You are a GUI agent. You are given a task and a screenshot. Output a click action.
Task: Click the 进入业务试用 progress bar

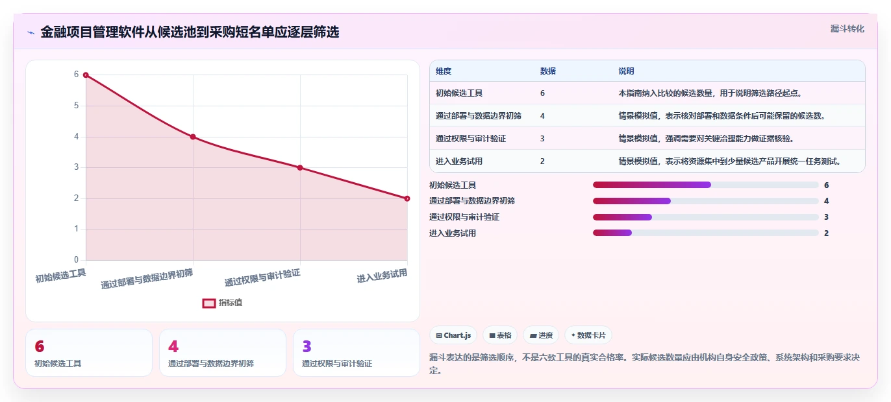coord(706,233)
